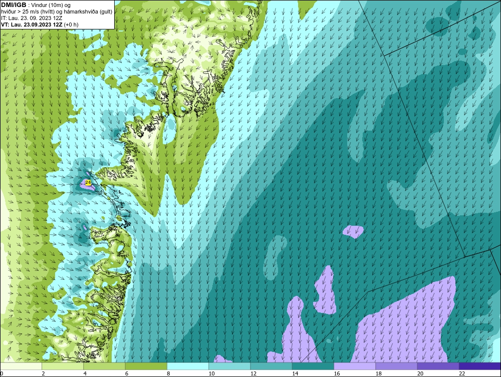This screenshot has height=377, width=501.
Task: Select the 22+ m/s dark indigo swatch
Action: click(x=480, y=366)
